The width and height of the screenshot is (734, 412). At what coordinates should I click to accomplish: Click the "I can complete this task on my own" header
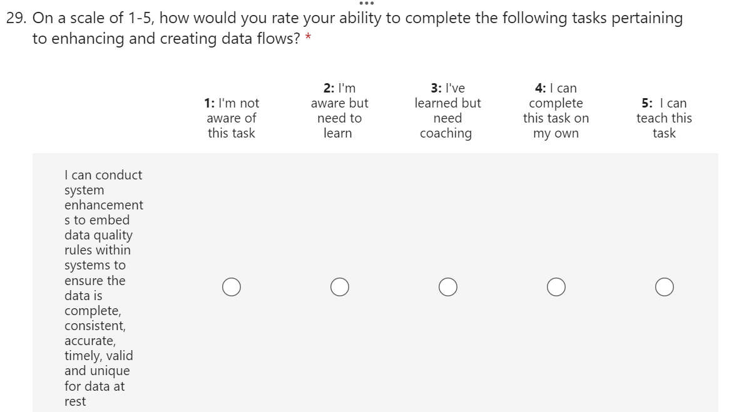click(556, 111)
